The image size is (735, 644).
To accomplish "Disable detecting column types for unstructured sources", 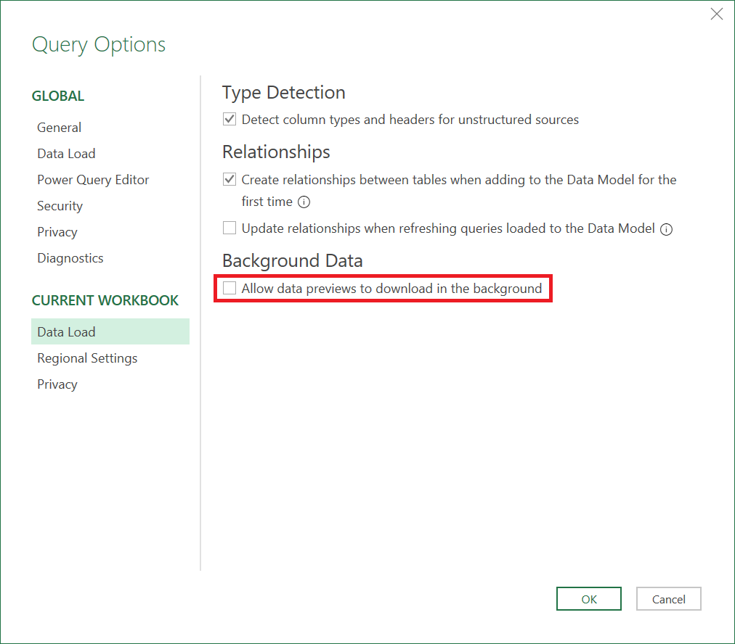I will (230, 119).
